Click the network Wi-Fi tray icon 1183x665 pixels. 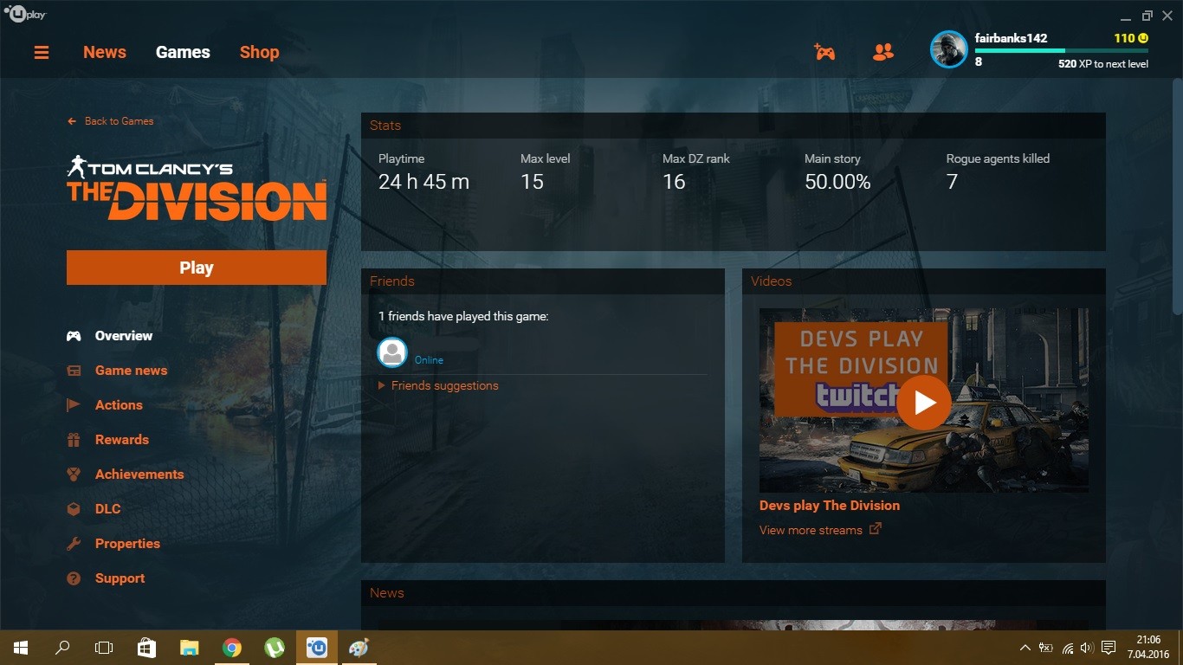click(1067, 648)
